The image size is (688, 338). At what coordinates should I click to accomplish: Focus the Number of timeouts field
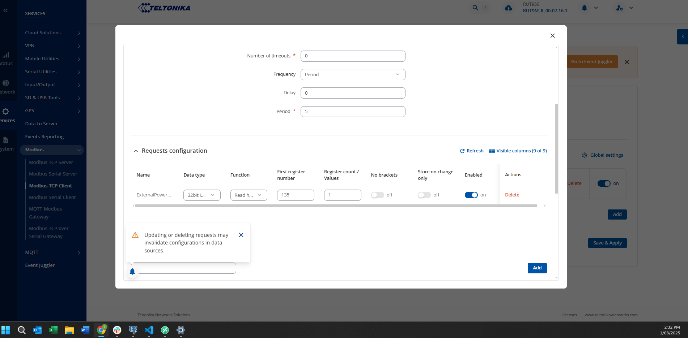(x=353, y=56)
